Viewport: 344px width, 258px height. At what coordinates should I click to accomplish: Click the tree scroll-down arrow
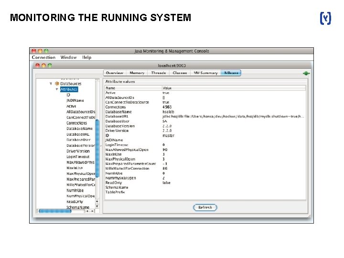click(x=97, y=206)
